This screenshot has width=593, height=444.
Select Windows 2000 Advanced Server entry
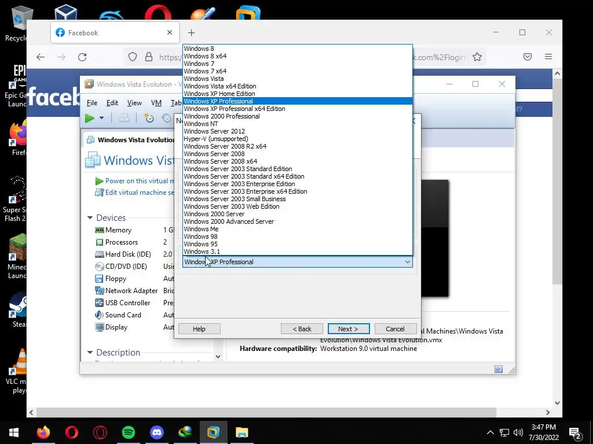(297, 221)
